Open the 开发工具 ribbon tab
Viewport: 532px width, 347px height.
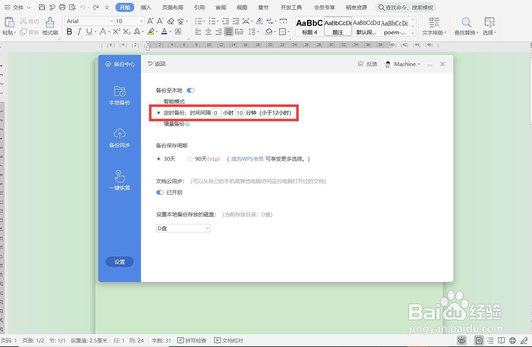[x=291, y=7]
